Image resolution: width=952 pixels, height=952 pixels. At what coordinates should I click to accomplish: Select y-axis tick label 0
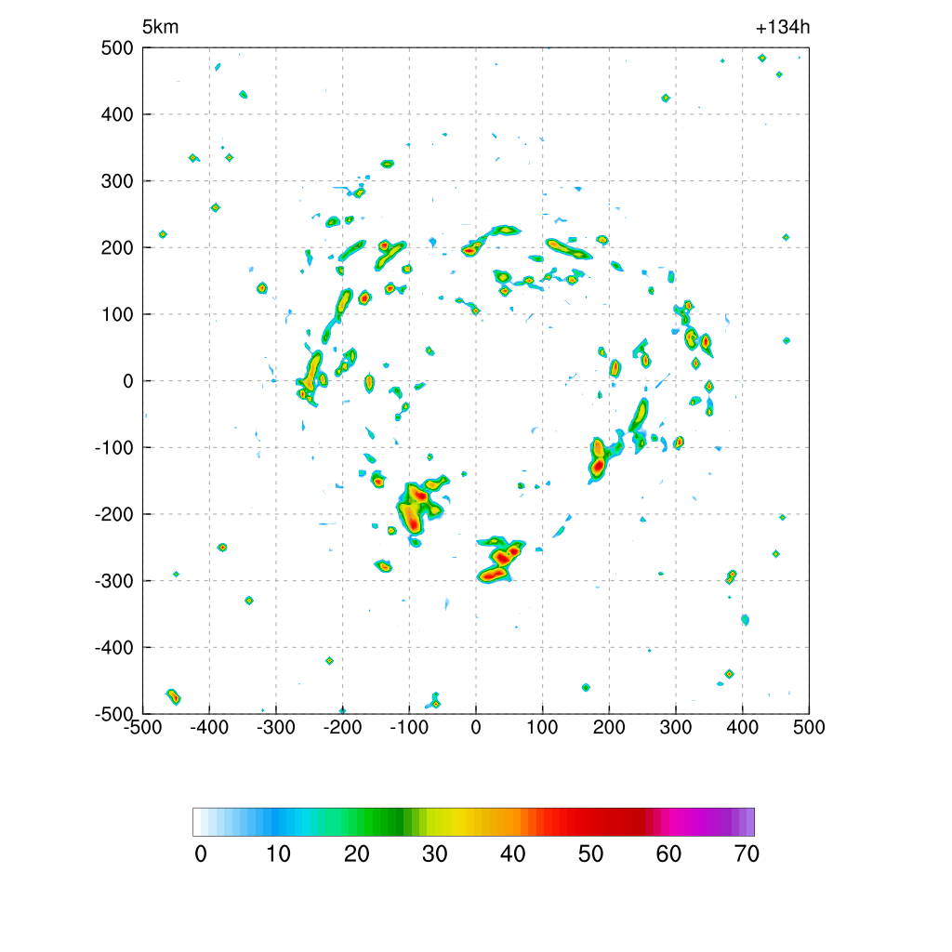(x=128, y=381)
